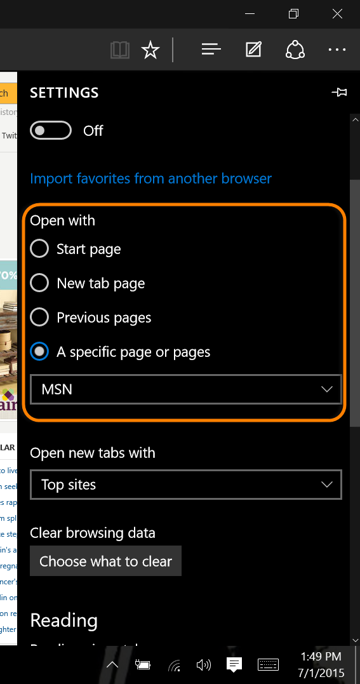This screenshot has height=684, width=360.
Task: Expand the MSN dropdown
Action: (x=186, y=389)
